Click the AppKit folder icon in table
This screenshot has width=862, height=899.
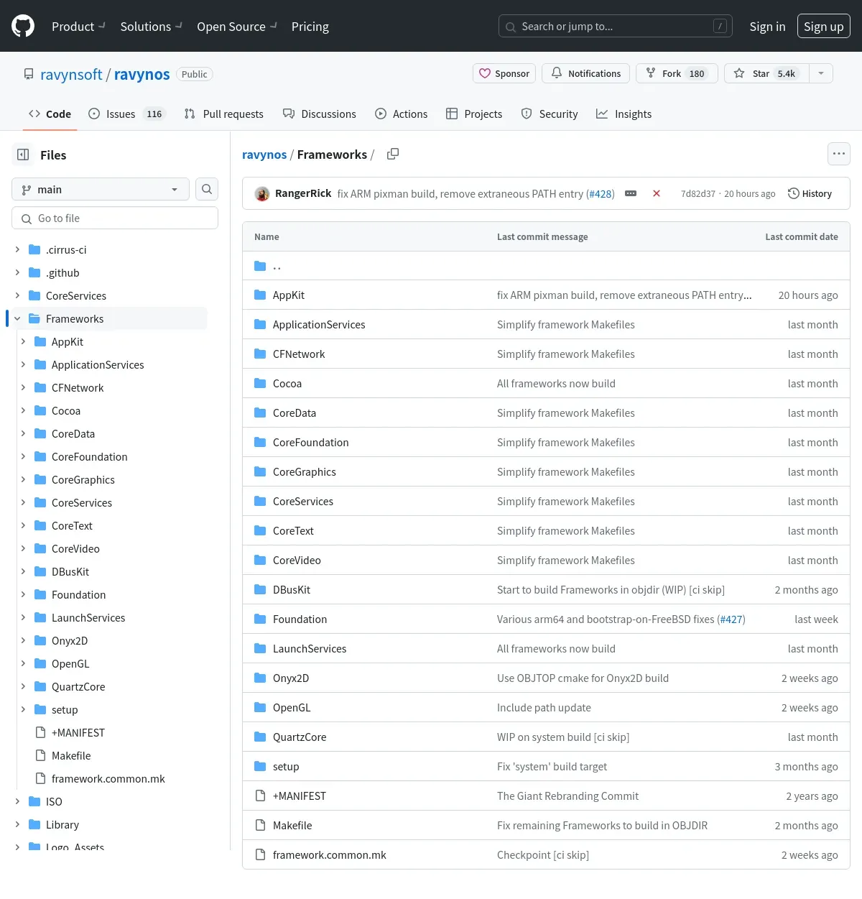260,295
